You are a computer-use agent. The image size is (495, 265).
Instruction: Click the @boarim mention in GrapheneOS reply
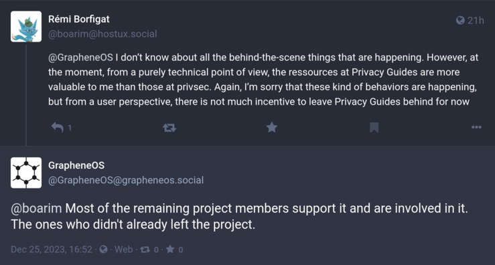click(37, 209)
